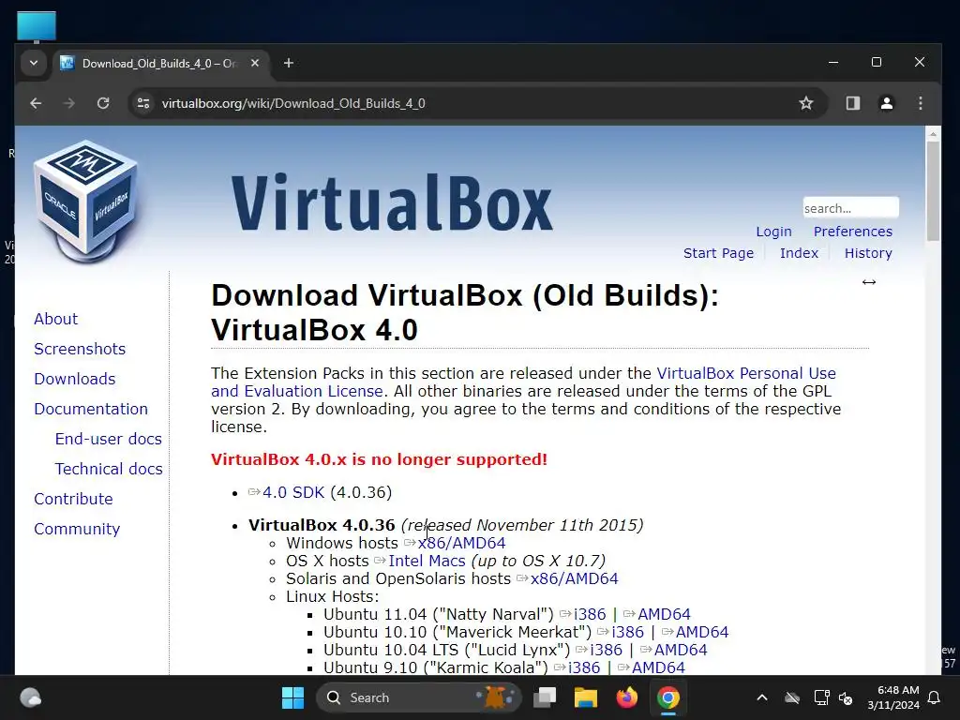960x720 pixels.
Task: Click the Chrome taskbar icon
Action: [x=667, y=697]
